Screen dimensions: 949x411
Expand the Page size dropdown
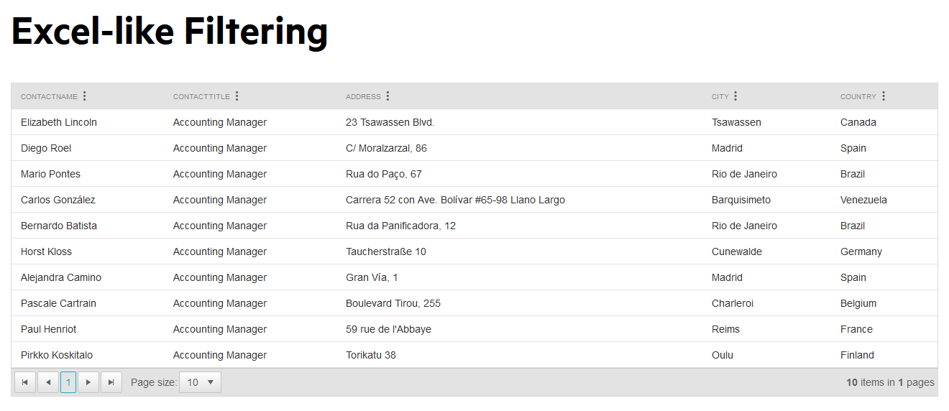200,382
